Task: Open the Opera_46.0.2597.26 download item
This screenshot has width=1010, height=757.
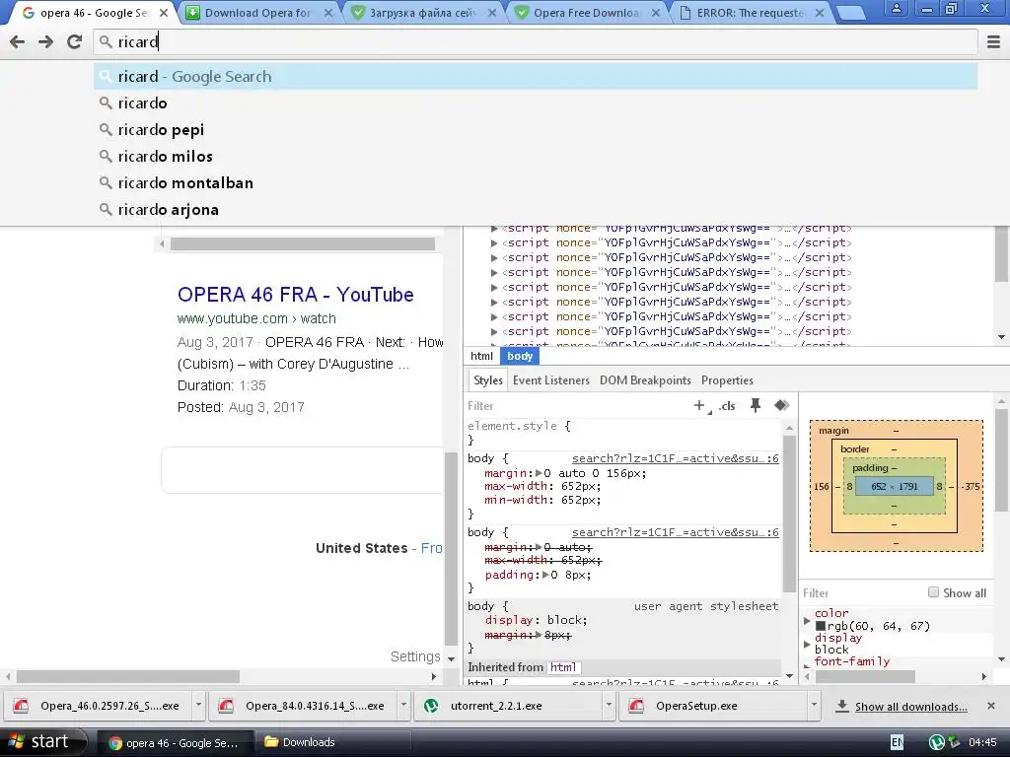Action: coord(100,706)
